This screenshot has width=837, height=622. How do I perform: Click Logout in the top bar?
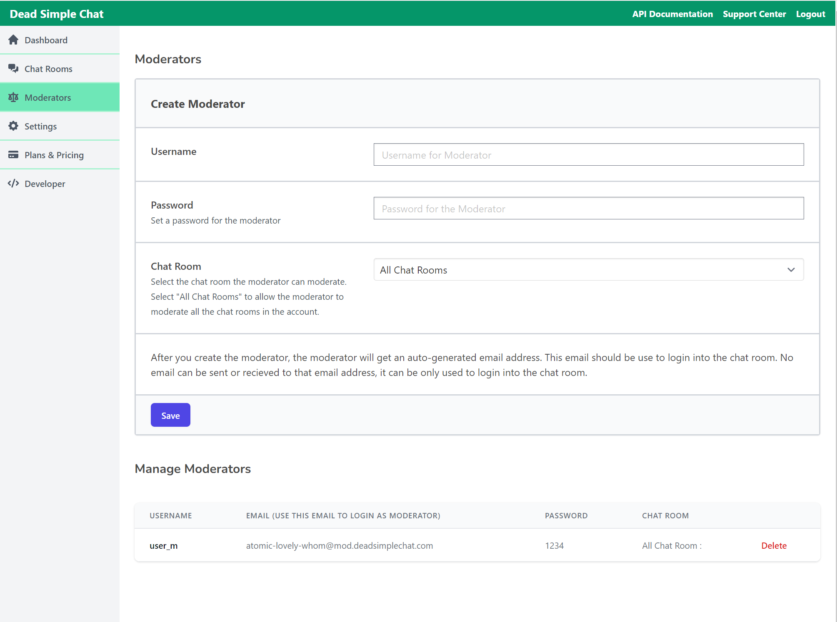tap(810, 14)
